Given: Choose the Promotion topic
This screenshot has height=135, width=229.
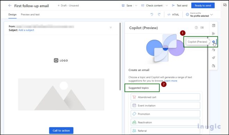Looking at the screenshot, I should [x=165, y=114].
